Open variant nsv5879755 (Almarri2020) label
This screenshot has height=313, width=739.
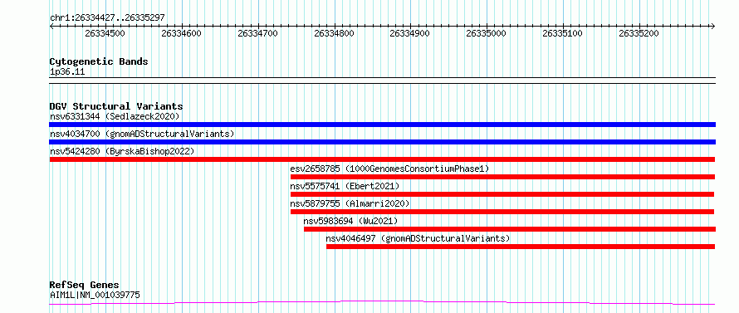pos(350,203)
